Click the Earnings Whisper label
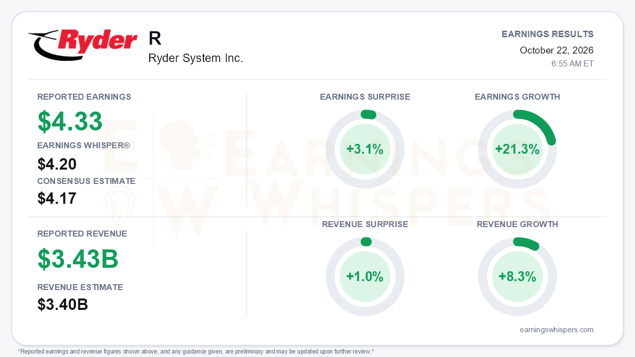Screen dimensions: 635x357 [84, 145]
